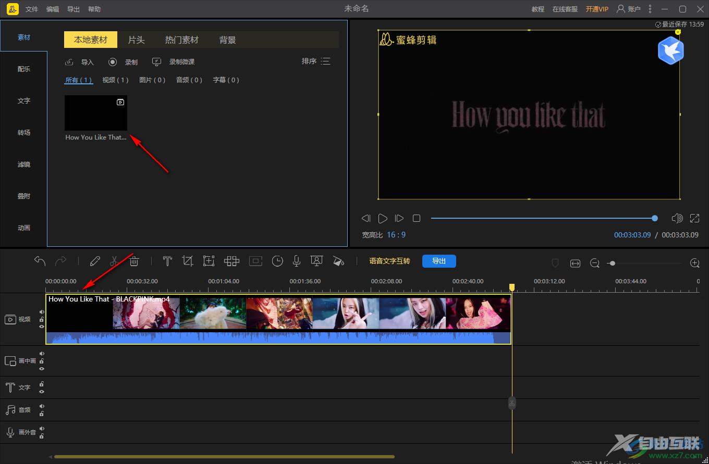Open the more-options dots in title bar
Screen dimensions: 709x464
pos(650,9)
